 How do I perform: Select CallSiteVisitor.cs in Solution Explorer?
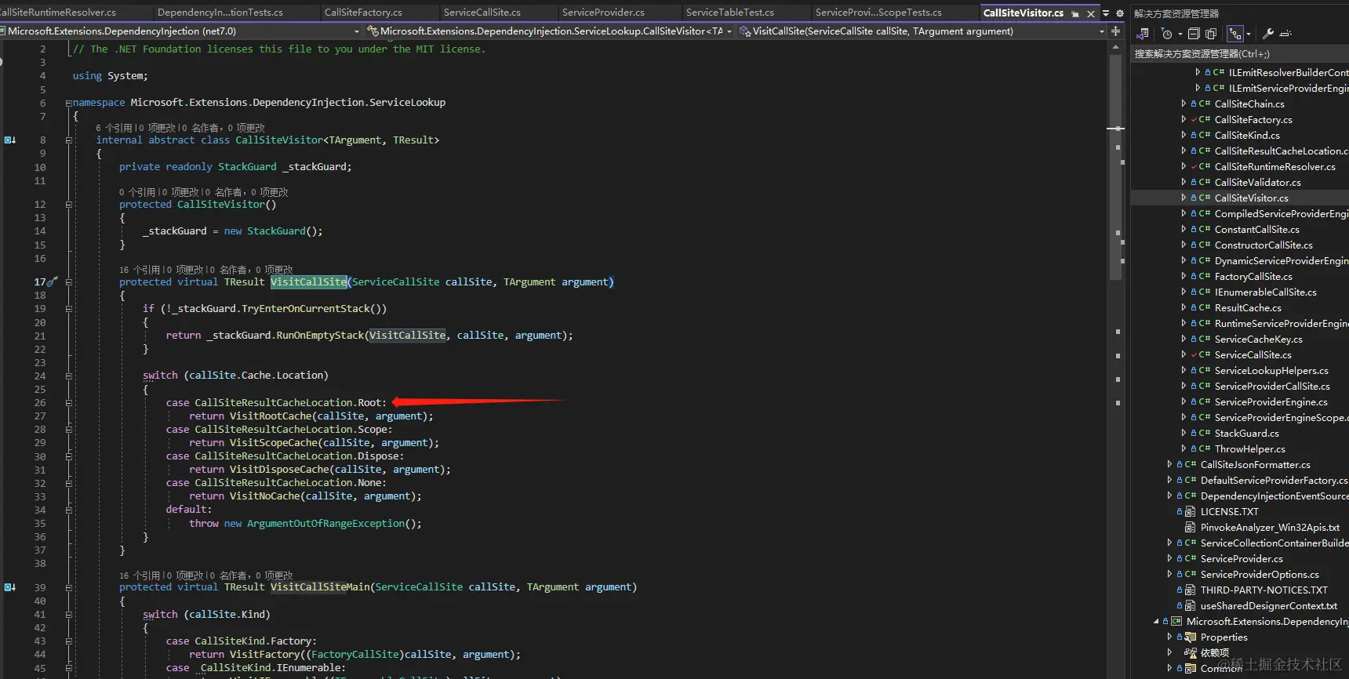click(1251, 198)
